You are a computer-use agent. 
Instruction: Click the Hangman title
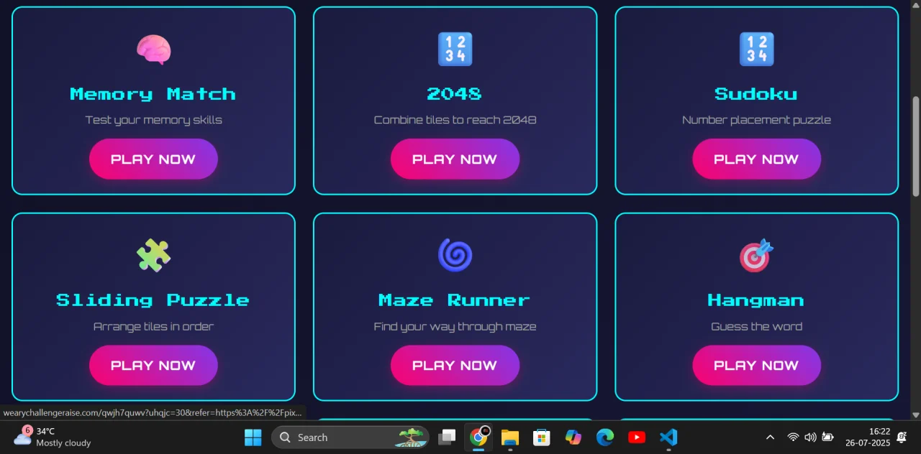(756, 300)
